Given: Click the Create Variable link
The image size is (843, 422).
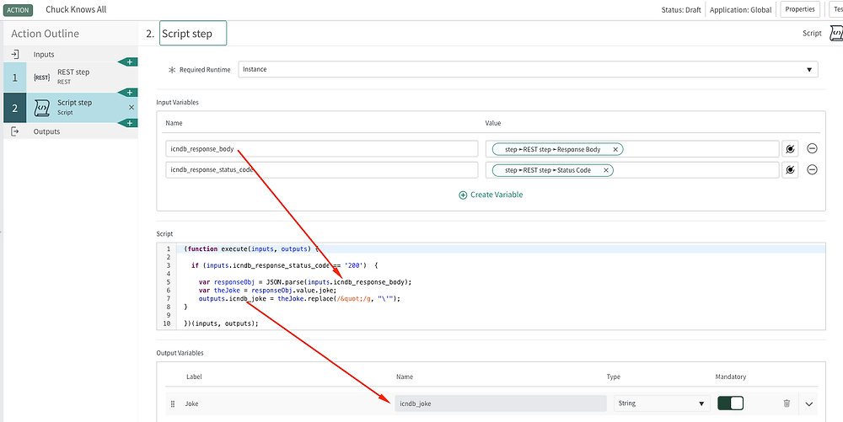Looking at the screenshot, I should click(497, 195).
